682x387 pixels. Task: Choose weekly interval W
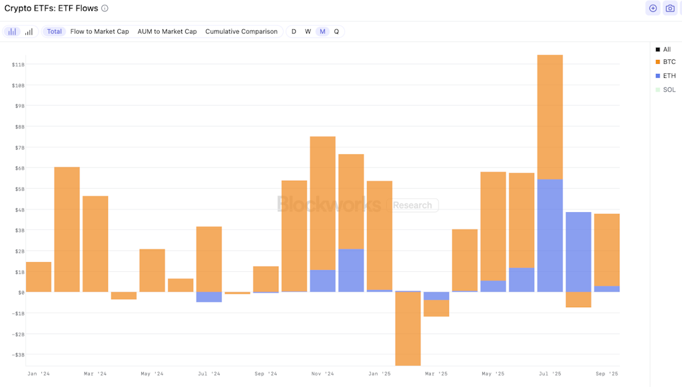pyautogui.click(x=308, y=32)
